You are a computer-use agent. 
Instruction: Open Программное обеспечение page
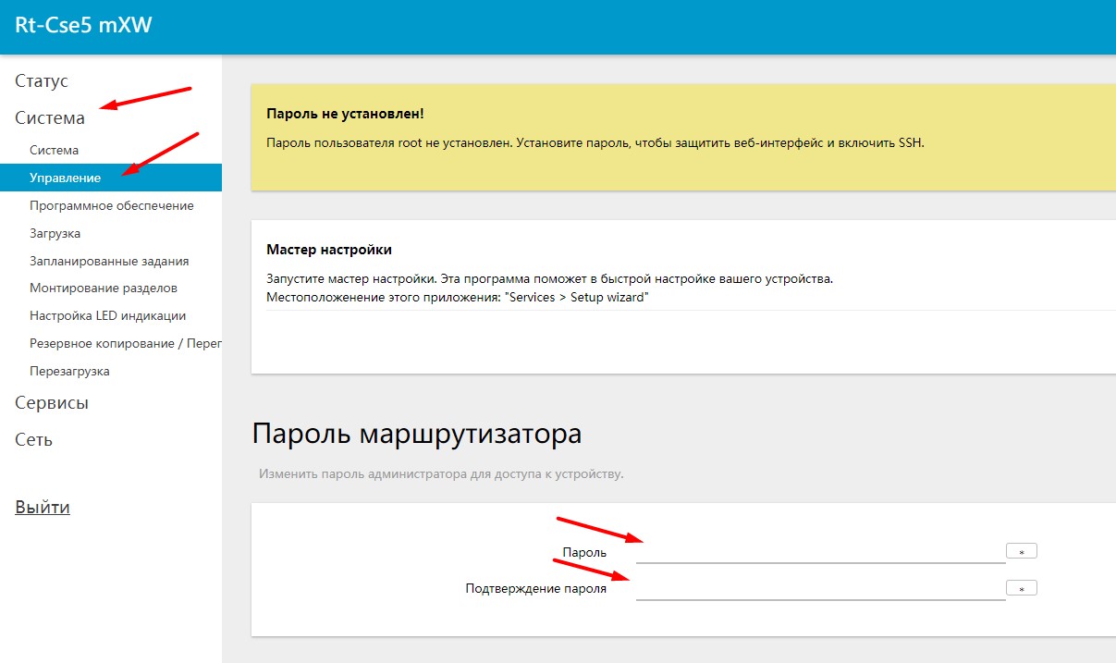click(x=111, y=205)
